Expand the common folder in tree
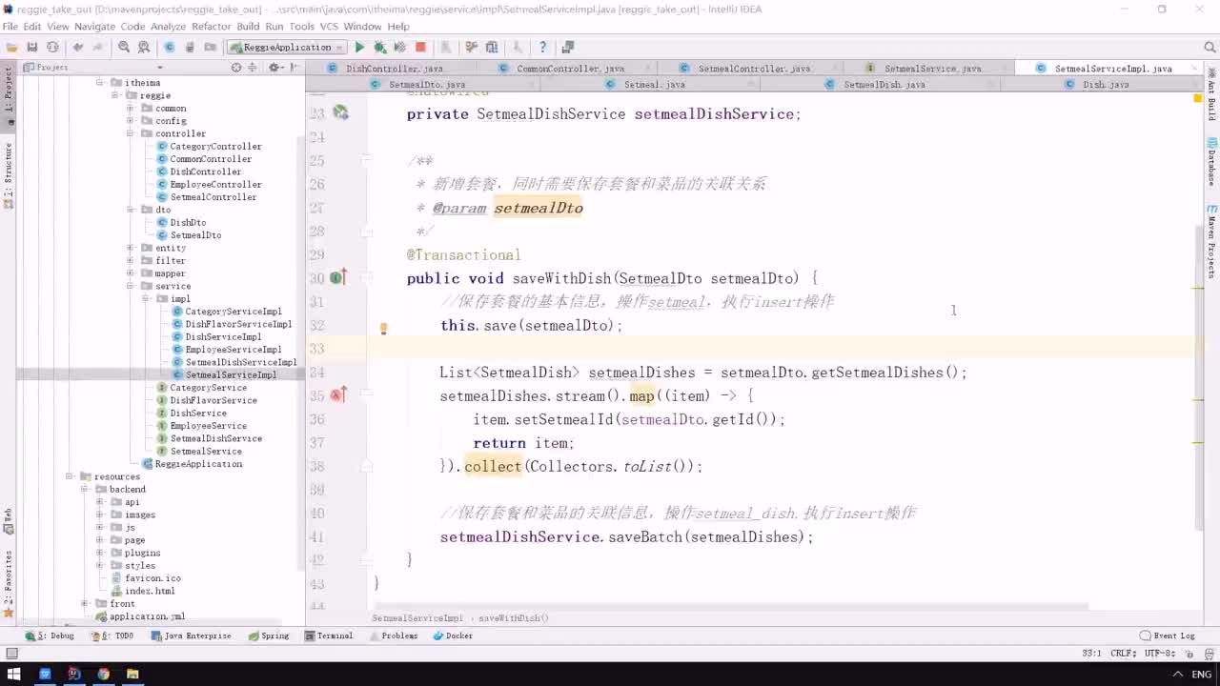Viewport: 1220px width, 686px height. click(x=130, y=108)
